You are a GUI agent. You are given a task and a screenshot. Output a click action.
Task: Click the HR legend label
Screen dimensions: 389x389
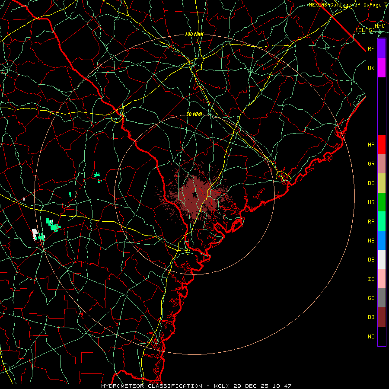371,202
